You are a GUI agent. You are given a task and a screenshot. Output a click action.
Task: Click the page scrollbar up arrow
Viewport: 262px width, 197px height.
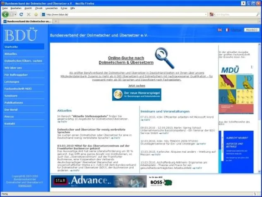(x=260, y=44)
